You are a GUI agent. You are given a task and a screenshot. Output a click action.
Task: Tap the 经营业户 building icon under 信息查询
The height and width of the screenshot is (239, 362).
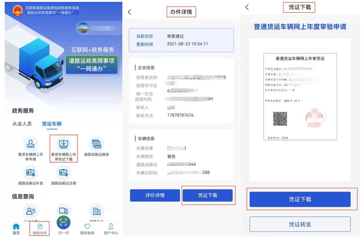click(96, 211)
